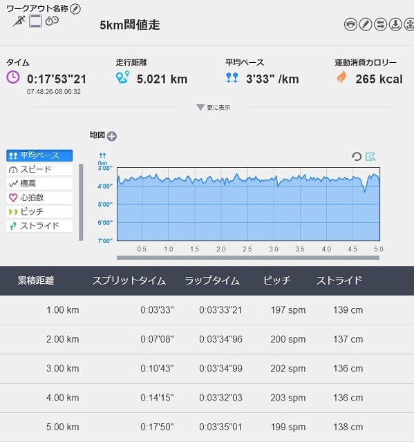Click ラップタイム column header
The width and height of the screenshot is (414, 442).
(x=212, y=280)
